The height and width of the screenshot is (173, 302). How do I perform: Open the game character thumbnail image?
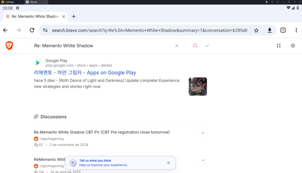[x=198, y=86]
